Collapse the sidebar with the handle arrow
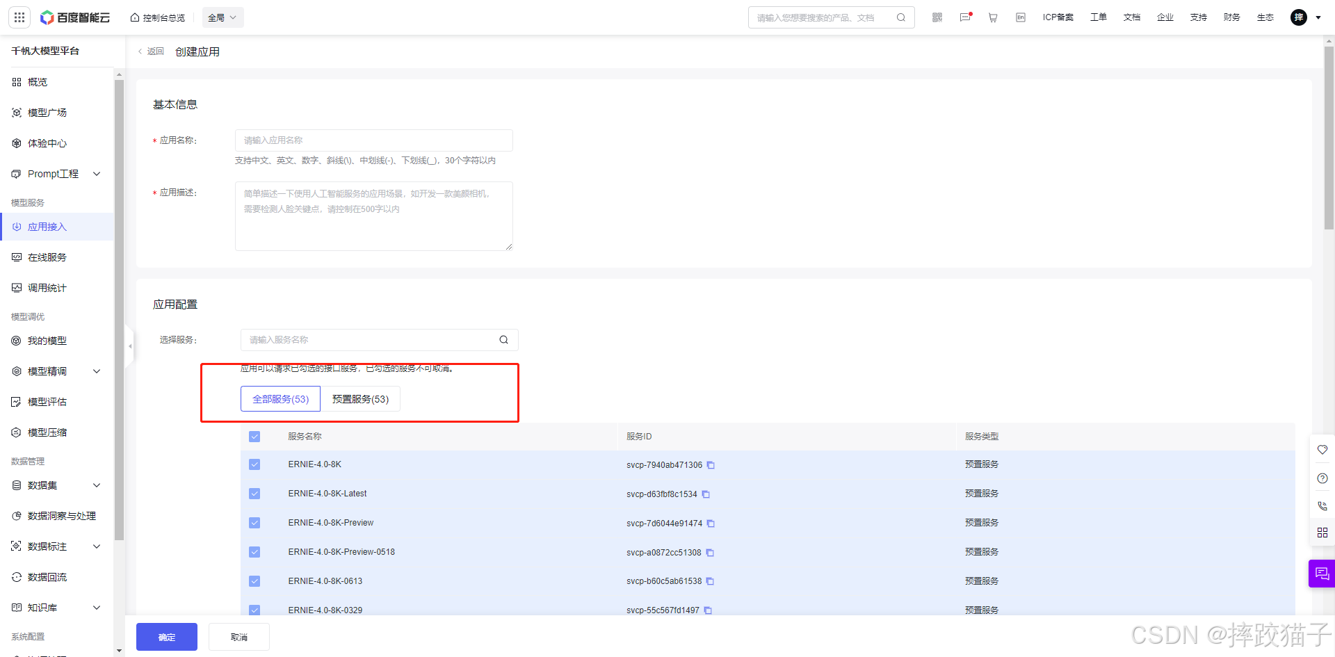Viewport: 1335px width, 657px height. click(130, 346)
